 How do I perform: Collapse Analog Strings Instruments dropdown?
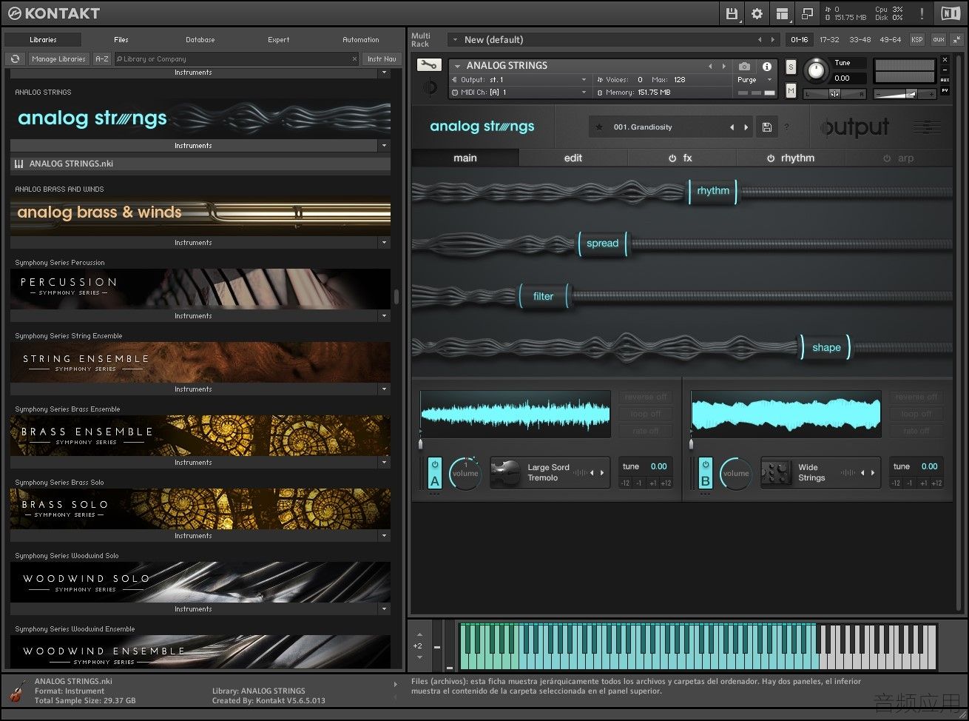tap(384, 146)
